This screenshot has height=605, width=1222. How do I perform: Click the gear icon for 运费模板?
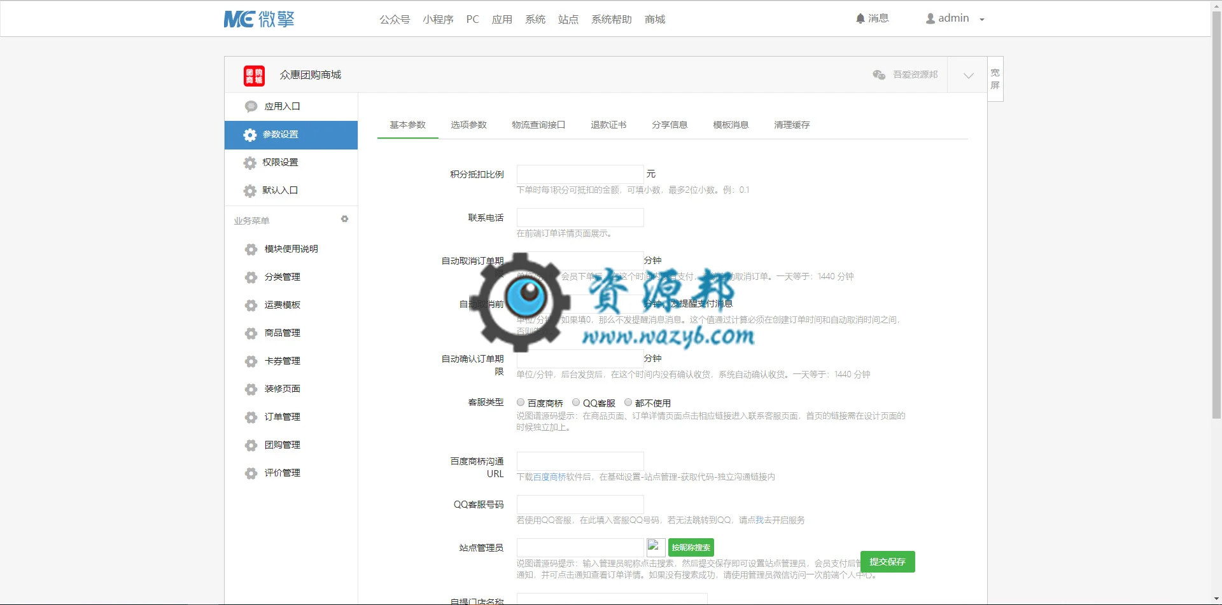point(251,305)
